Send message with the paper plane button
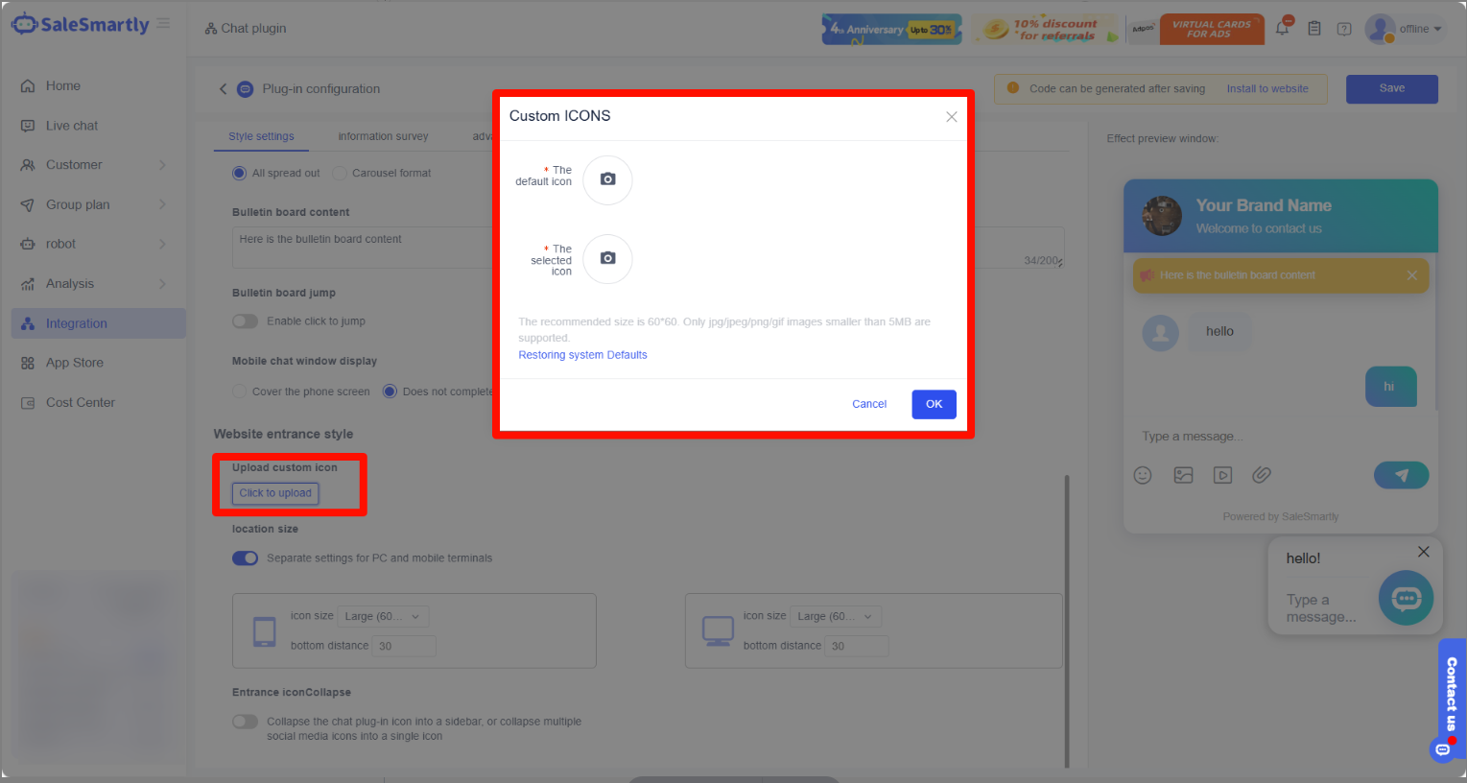1467x783 pixels. pyautogui.click(x=1401, y=475)
